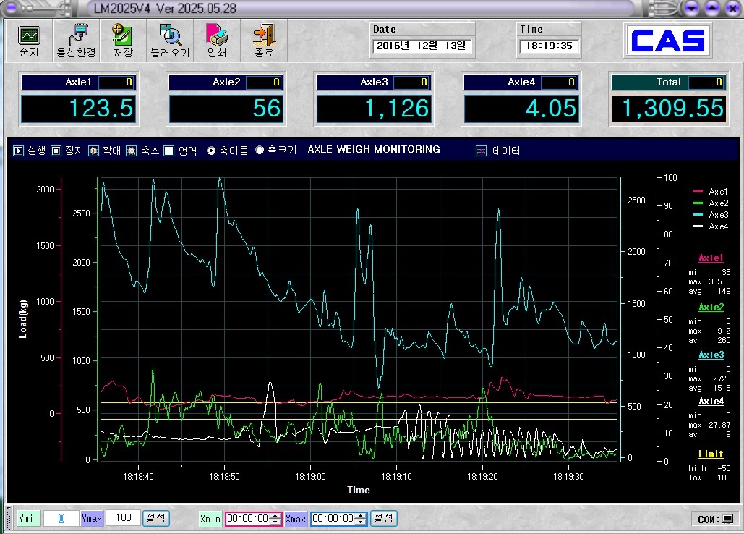Click the Total yellow counter box

pyautogui.click(x=706, y=82)
